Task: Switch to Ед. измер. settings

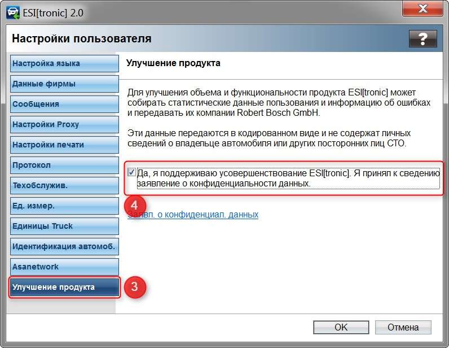Action: [x=64, y=206]
